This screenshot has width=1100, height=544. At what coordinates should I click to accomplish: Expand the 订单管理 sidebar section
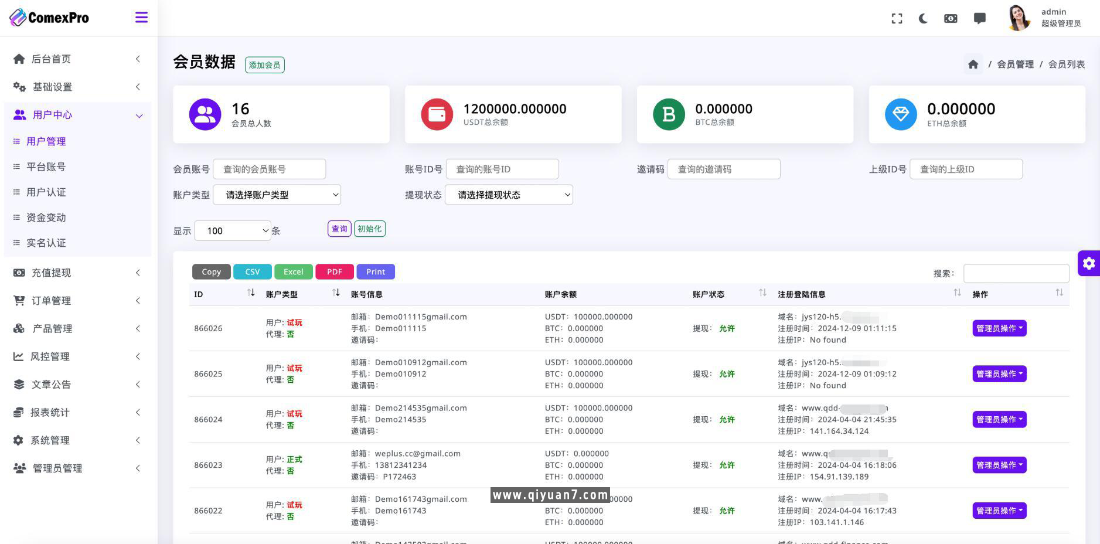click(51, 300)
